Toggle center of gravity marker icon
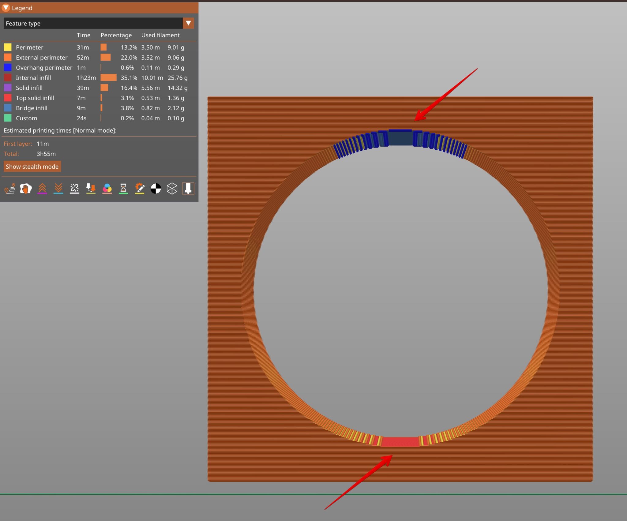Screen dimensions: 627x521 pyautogui.click(x=156, y=189)
